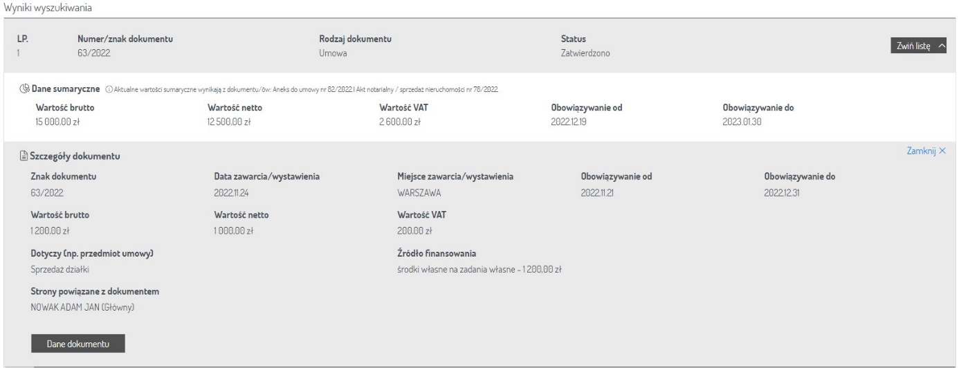Click the chevron arrow in Zwiń listę
Screen dimensions: 959x368
pos(940,46)
